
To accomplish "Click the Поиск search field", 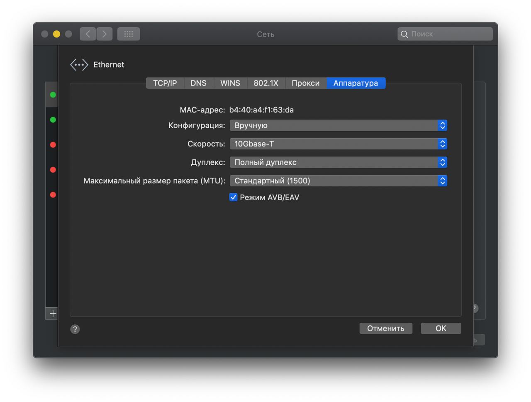I will [x=445, y=34].
